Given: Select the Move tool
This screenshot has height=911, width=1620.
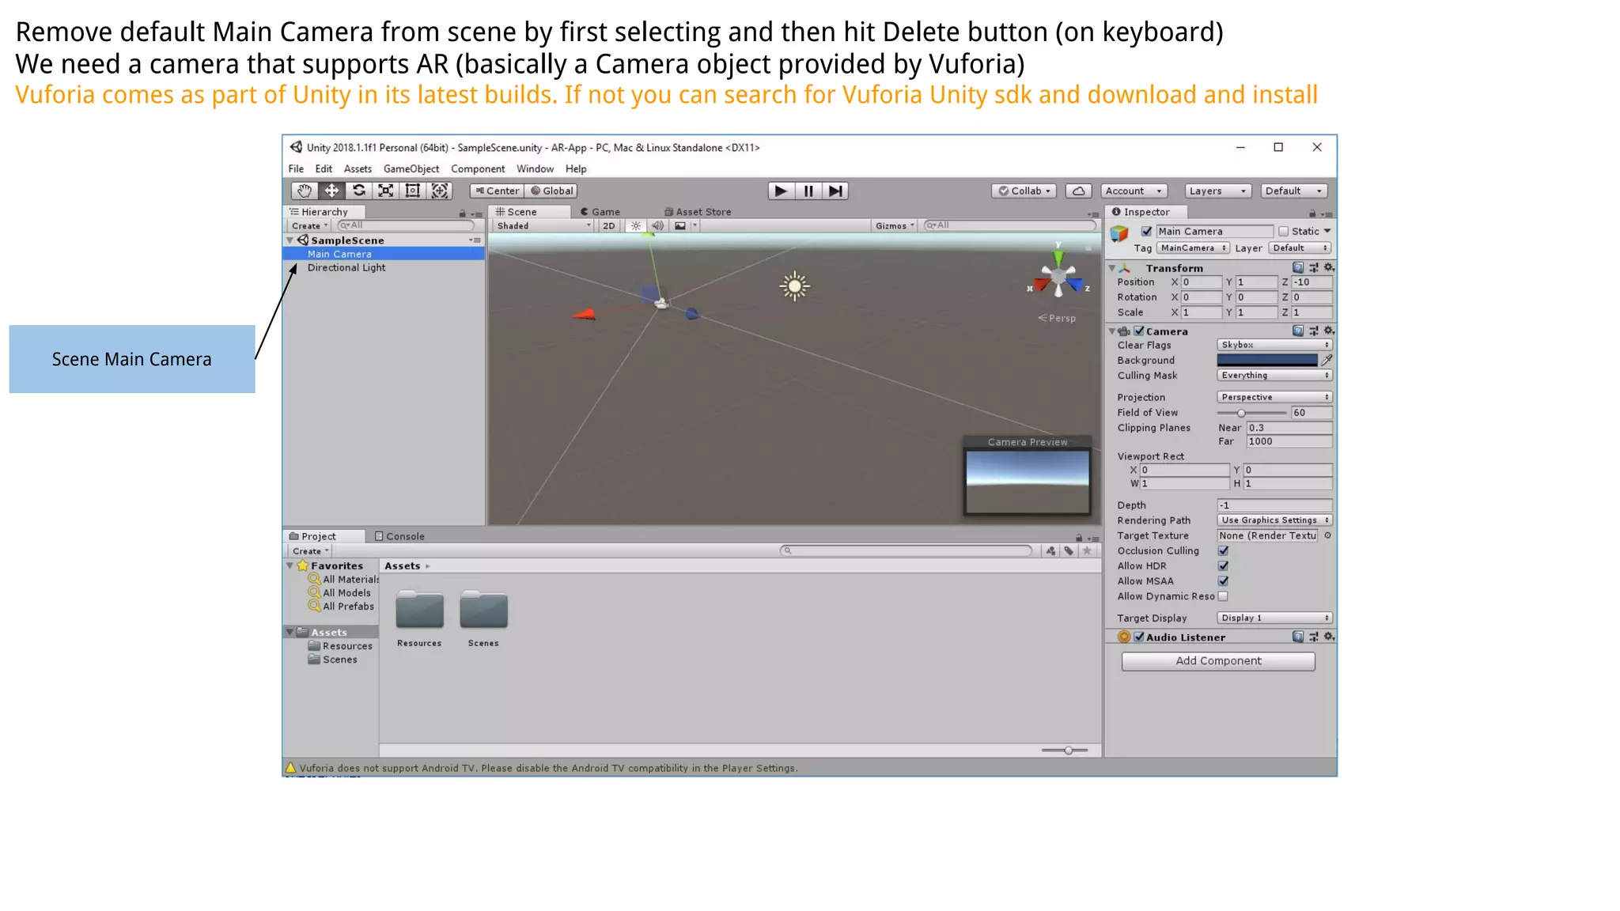Looking at the screenshot, I should click(331, 191).
